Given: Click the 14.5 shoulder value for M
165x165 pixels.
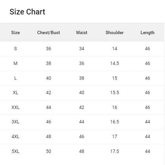Looking at the screenshot, I should click(x=115, y=64).
